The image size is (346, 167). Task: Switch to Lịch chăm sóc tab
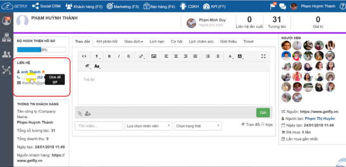201,41
